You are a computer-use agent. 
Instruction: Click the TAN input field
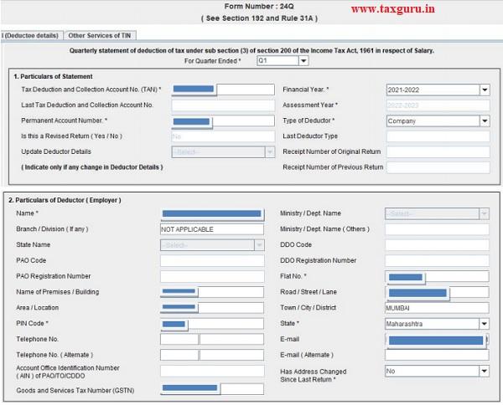223,90
